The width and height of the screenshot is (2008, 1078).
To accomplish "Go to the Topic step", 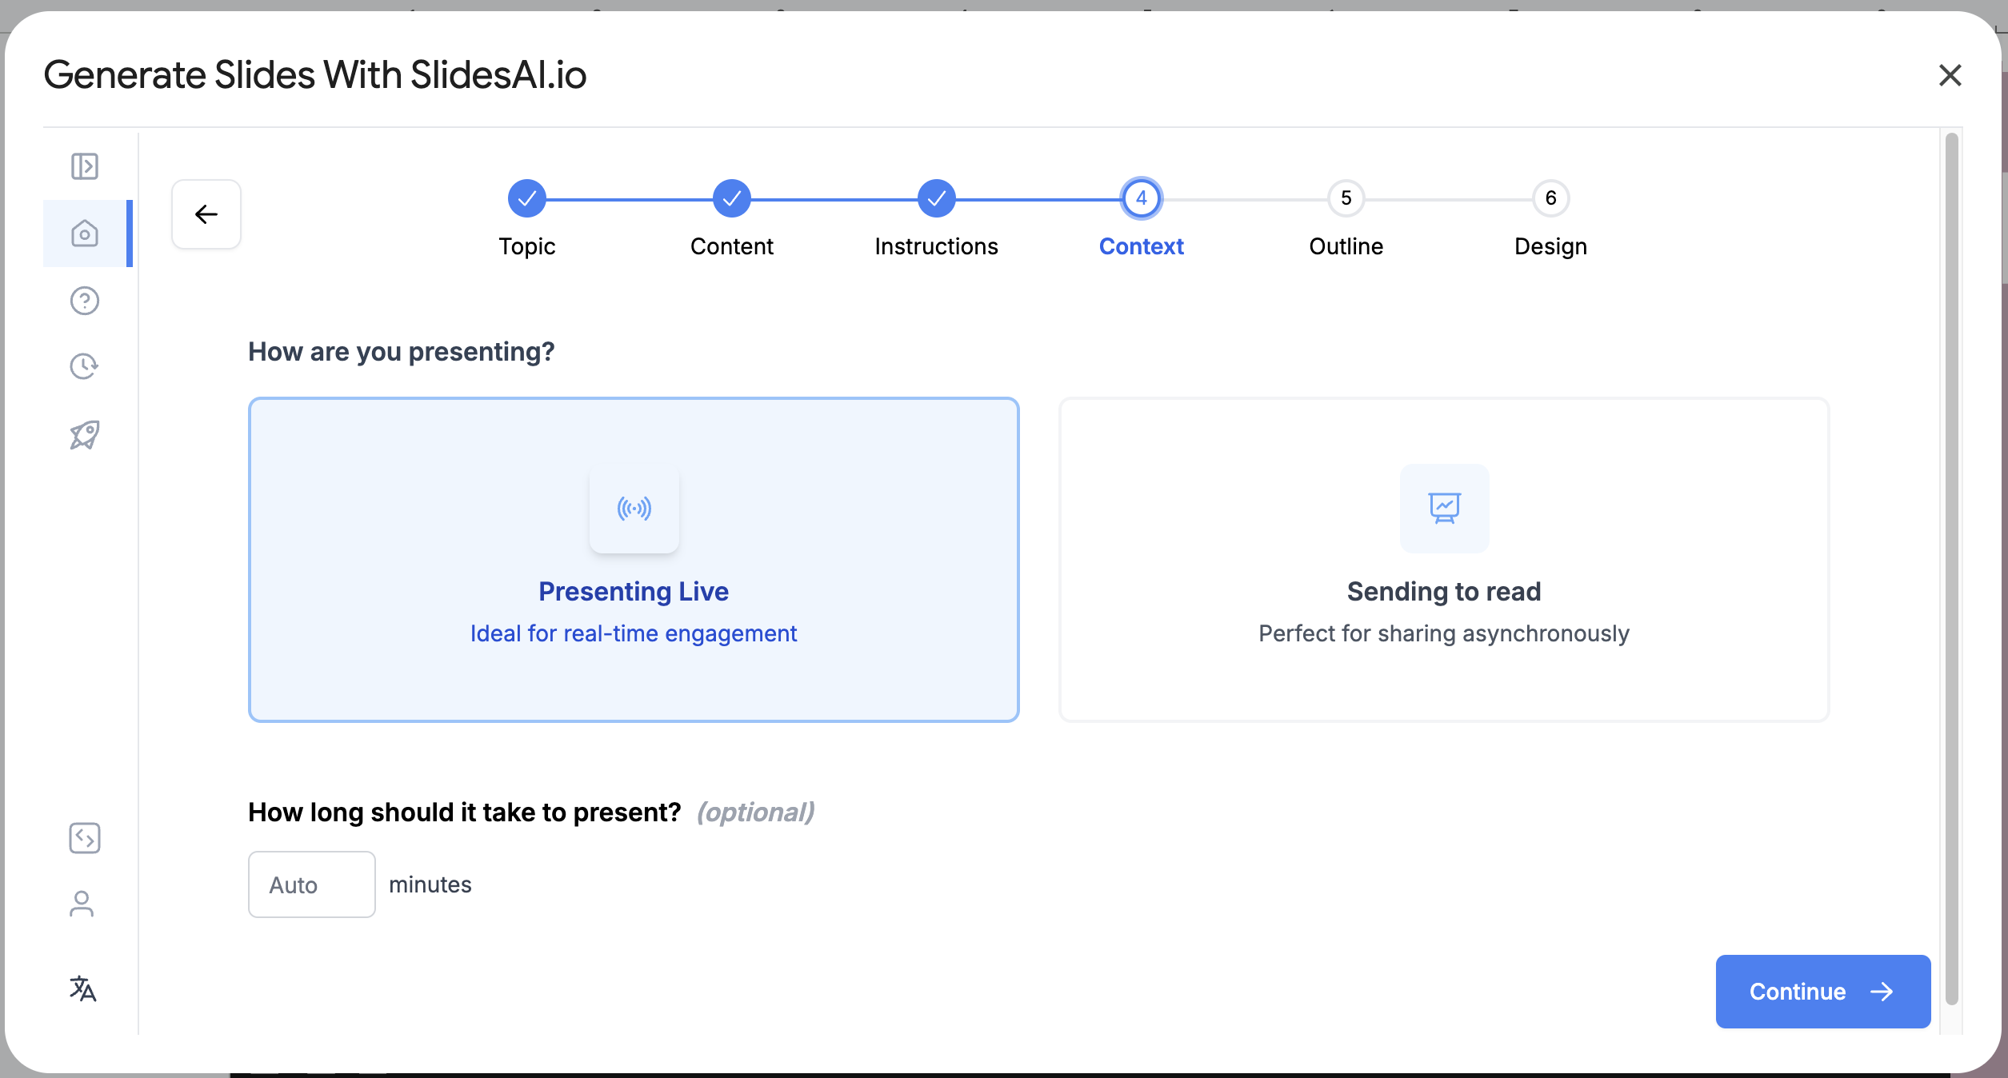I will click(526, 198).
